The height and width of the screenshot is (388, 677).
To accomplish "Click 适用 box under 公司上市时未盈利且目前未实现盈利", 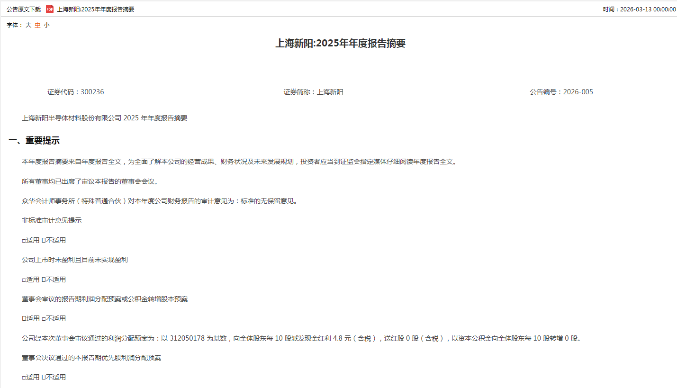I will point(24,280).
